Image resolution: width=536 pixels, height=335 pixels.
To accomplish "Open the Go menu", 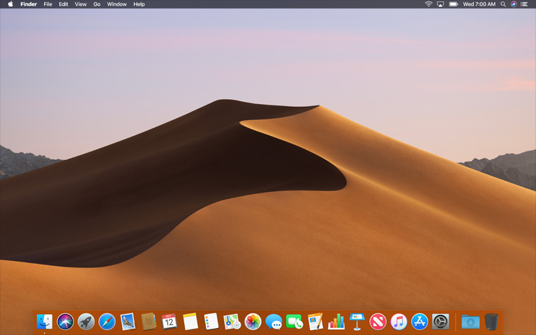I will (97, 4).
